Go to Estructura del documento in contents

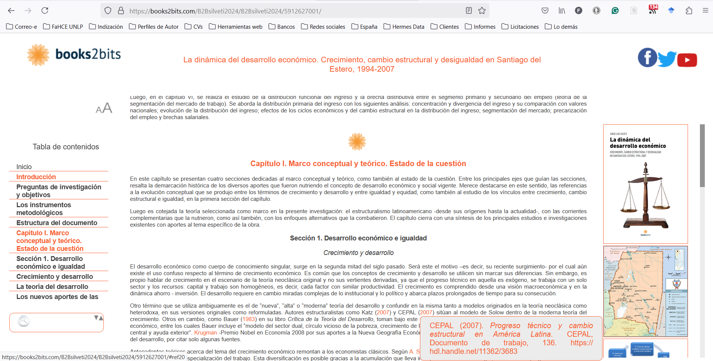pos(57,223)
